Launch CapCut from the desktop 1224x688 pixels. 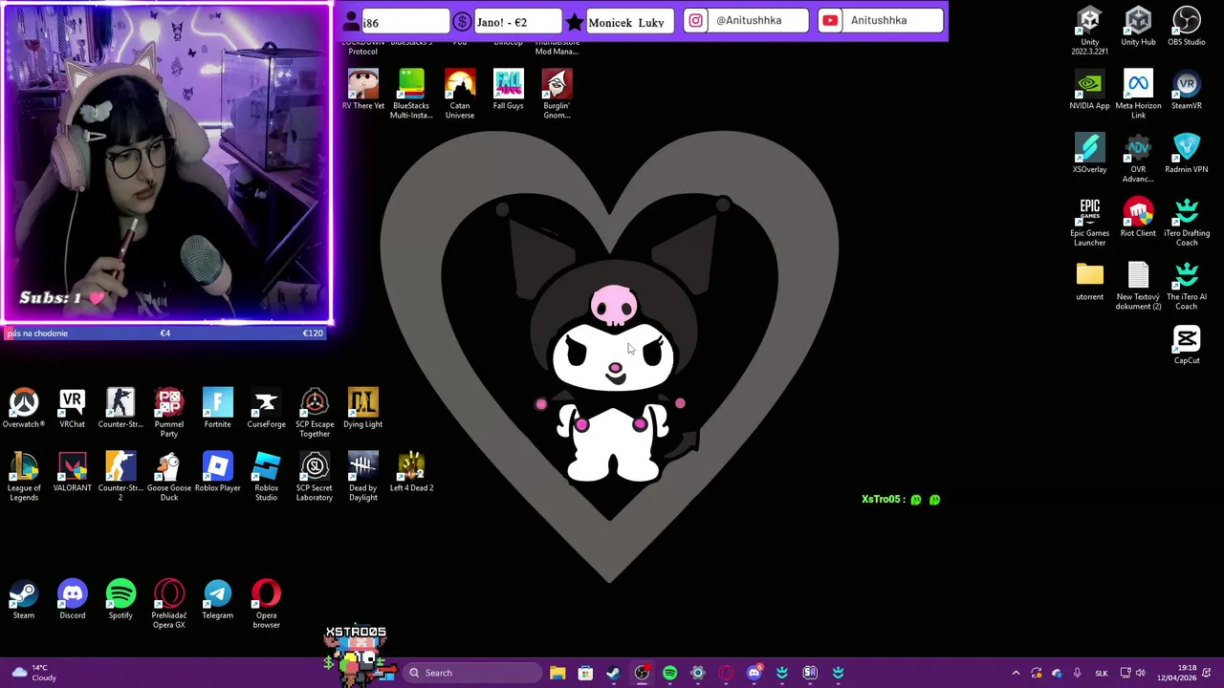[1186, 345]
